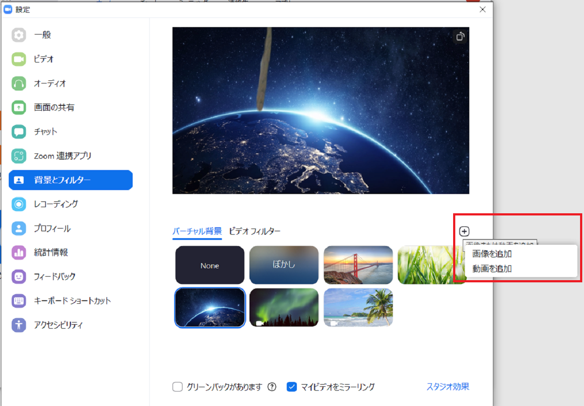Click the rotate icon on video preview

[x=460, y=37]
